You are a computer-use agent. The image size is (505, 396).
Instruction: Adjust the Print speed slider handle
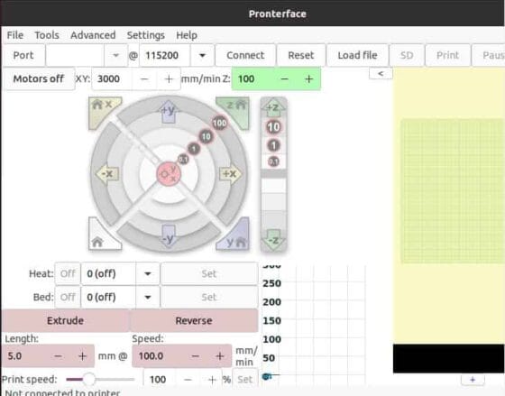coord(89,380)
